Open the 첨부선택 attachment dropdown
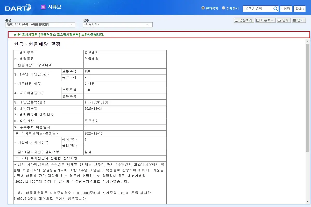311x207 pixels. pyautogui.click(x=118, y=25)
